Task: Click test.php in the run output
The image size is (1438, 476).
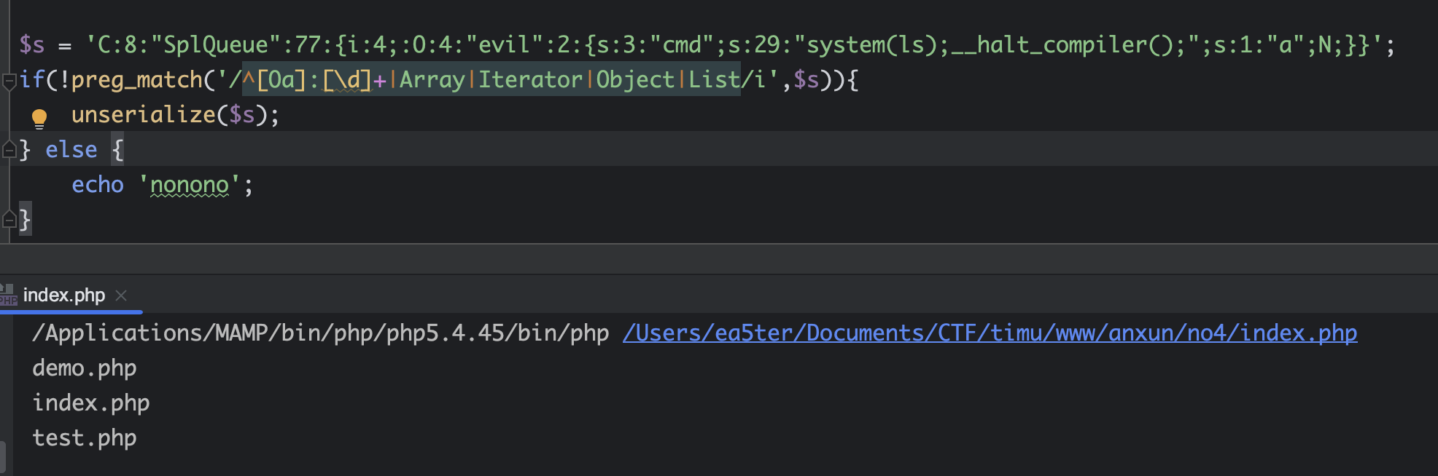Action: point(85,437)
